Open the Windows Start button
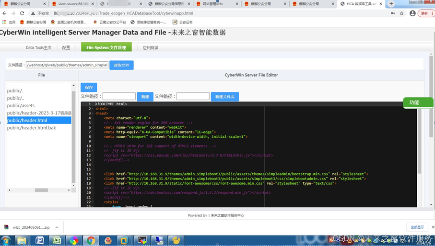The image size is (435, 246). (x=6, y=240)
